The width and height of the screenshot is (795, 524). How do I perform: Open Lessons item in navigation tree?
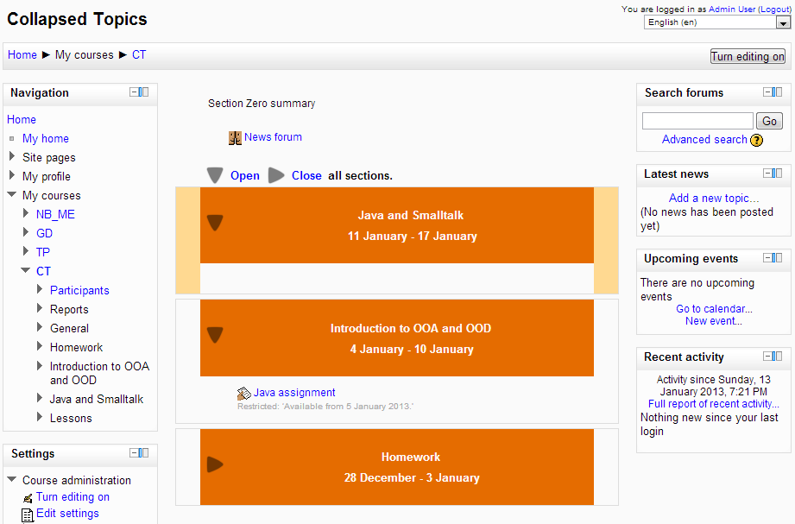(x=71, y=419)
